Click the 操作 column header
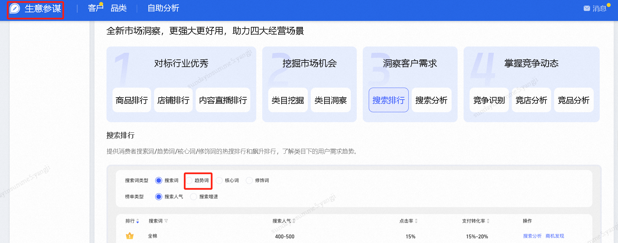This screenshot has height=243, width=618. [527, 221]
